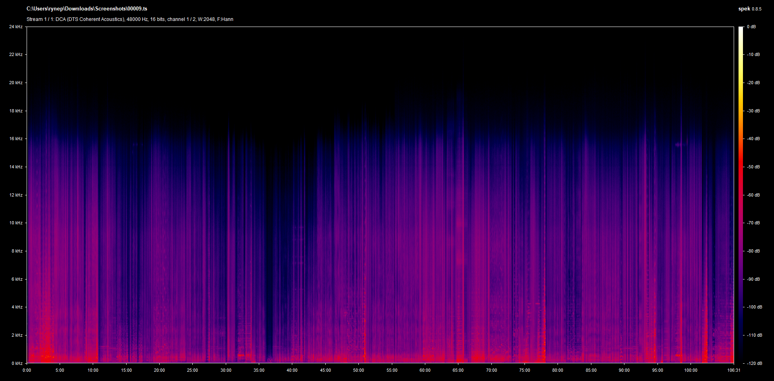Click the 90:00 time axis label
Image resolution: width=774 pixels, height=381 pixels.
(x=624, y=370)
